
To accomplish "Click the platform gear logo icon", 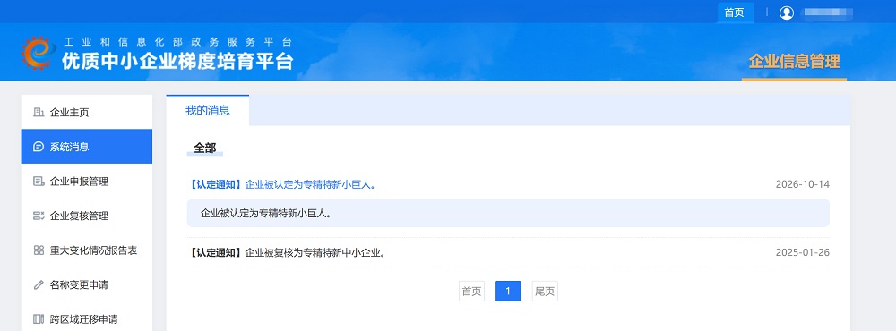I will point(39,53).
